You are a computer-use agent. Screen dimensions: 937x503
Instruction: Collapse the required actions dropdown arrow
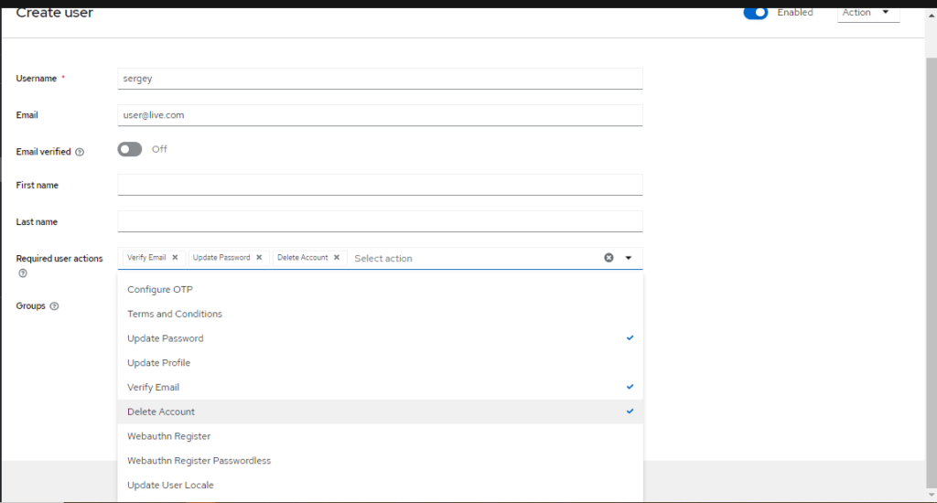click(629, 258)
